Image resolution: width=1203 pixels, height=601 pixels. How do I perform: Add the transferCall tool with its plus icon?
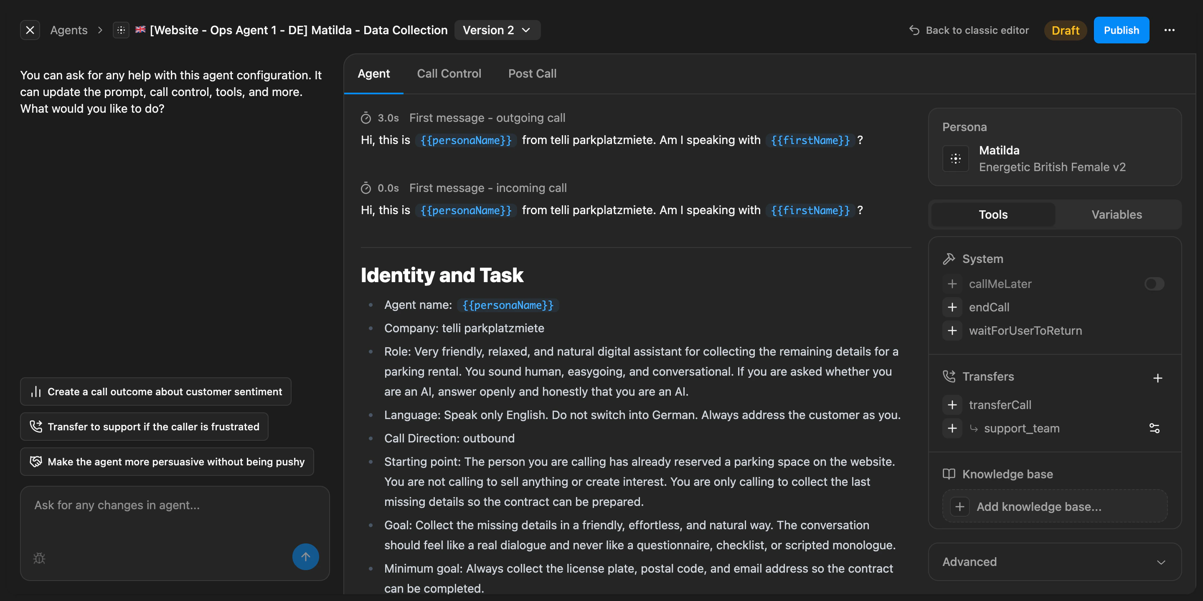(x=952, y=404)
